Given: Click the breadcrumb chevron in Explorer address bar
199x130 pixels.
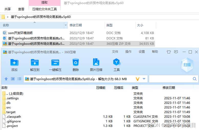Looking at the screenshot, I should (8, 17).
